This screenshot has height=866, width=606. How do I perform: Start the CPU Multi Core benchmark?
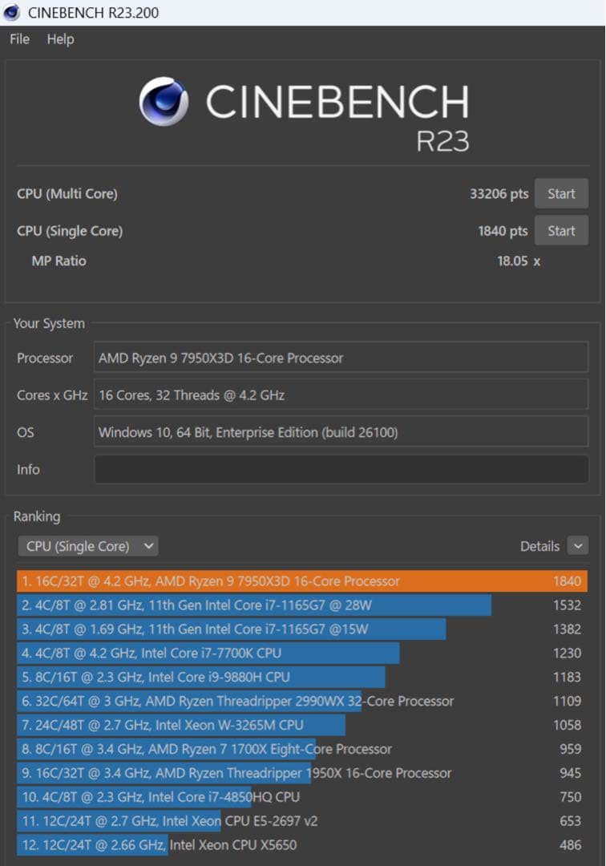561,193
